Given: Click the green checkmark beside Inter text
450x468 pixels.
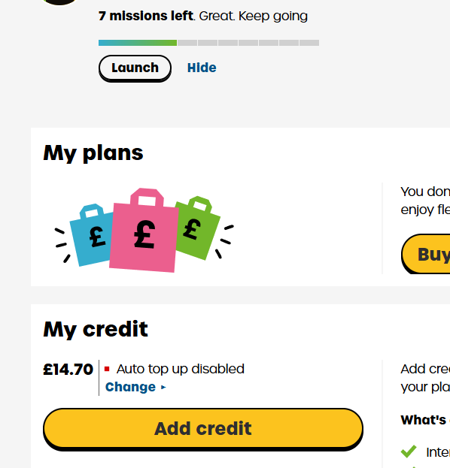Looking at the screenshot, I should click(409, 451).
